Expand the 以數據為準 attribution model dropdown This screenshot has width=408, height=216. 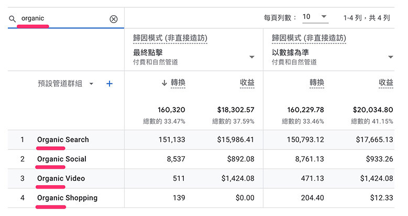click(391, 57)
